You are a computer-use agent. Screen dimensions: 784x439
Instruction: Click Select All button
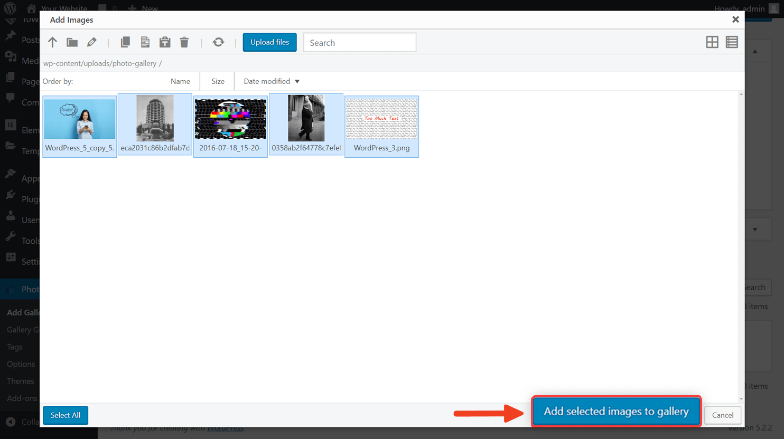66,415
